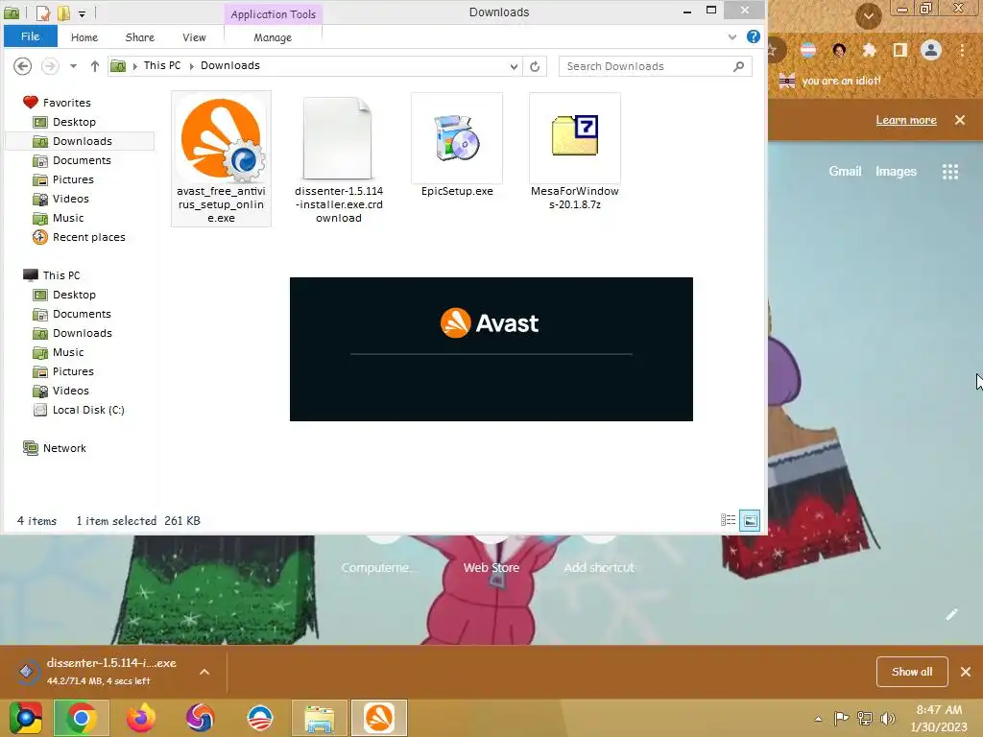
Task: Open Chrome three-dot menu
Action: pyautogui.click(x=962, y=50)
